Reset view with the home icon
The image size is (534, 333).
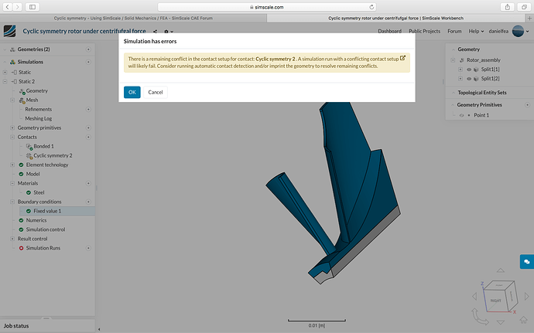pyautogui.click(x=523, y=320)
